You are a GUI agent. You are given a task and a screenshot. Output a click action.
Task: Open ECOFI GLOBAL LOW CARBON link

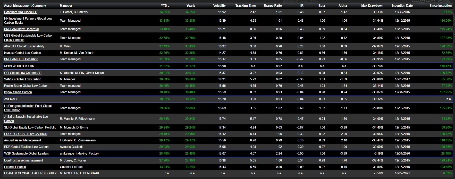[26, 134]
